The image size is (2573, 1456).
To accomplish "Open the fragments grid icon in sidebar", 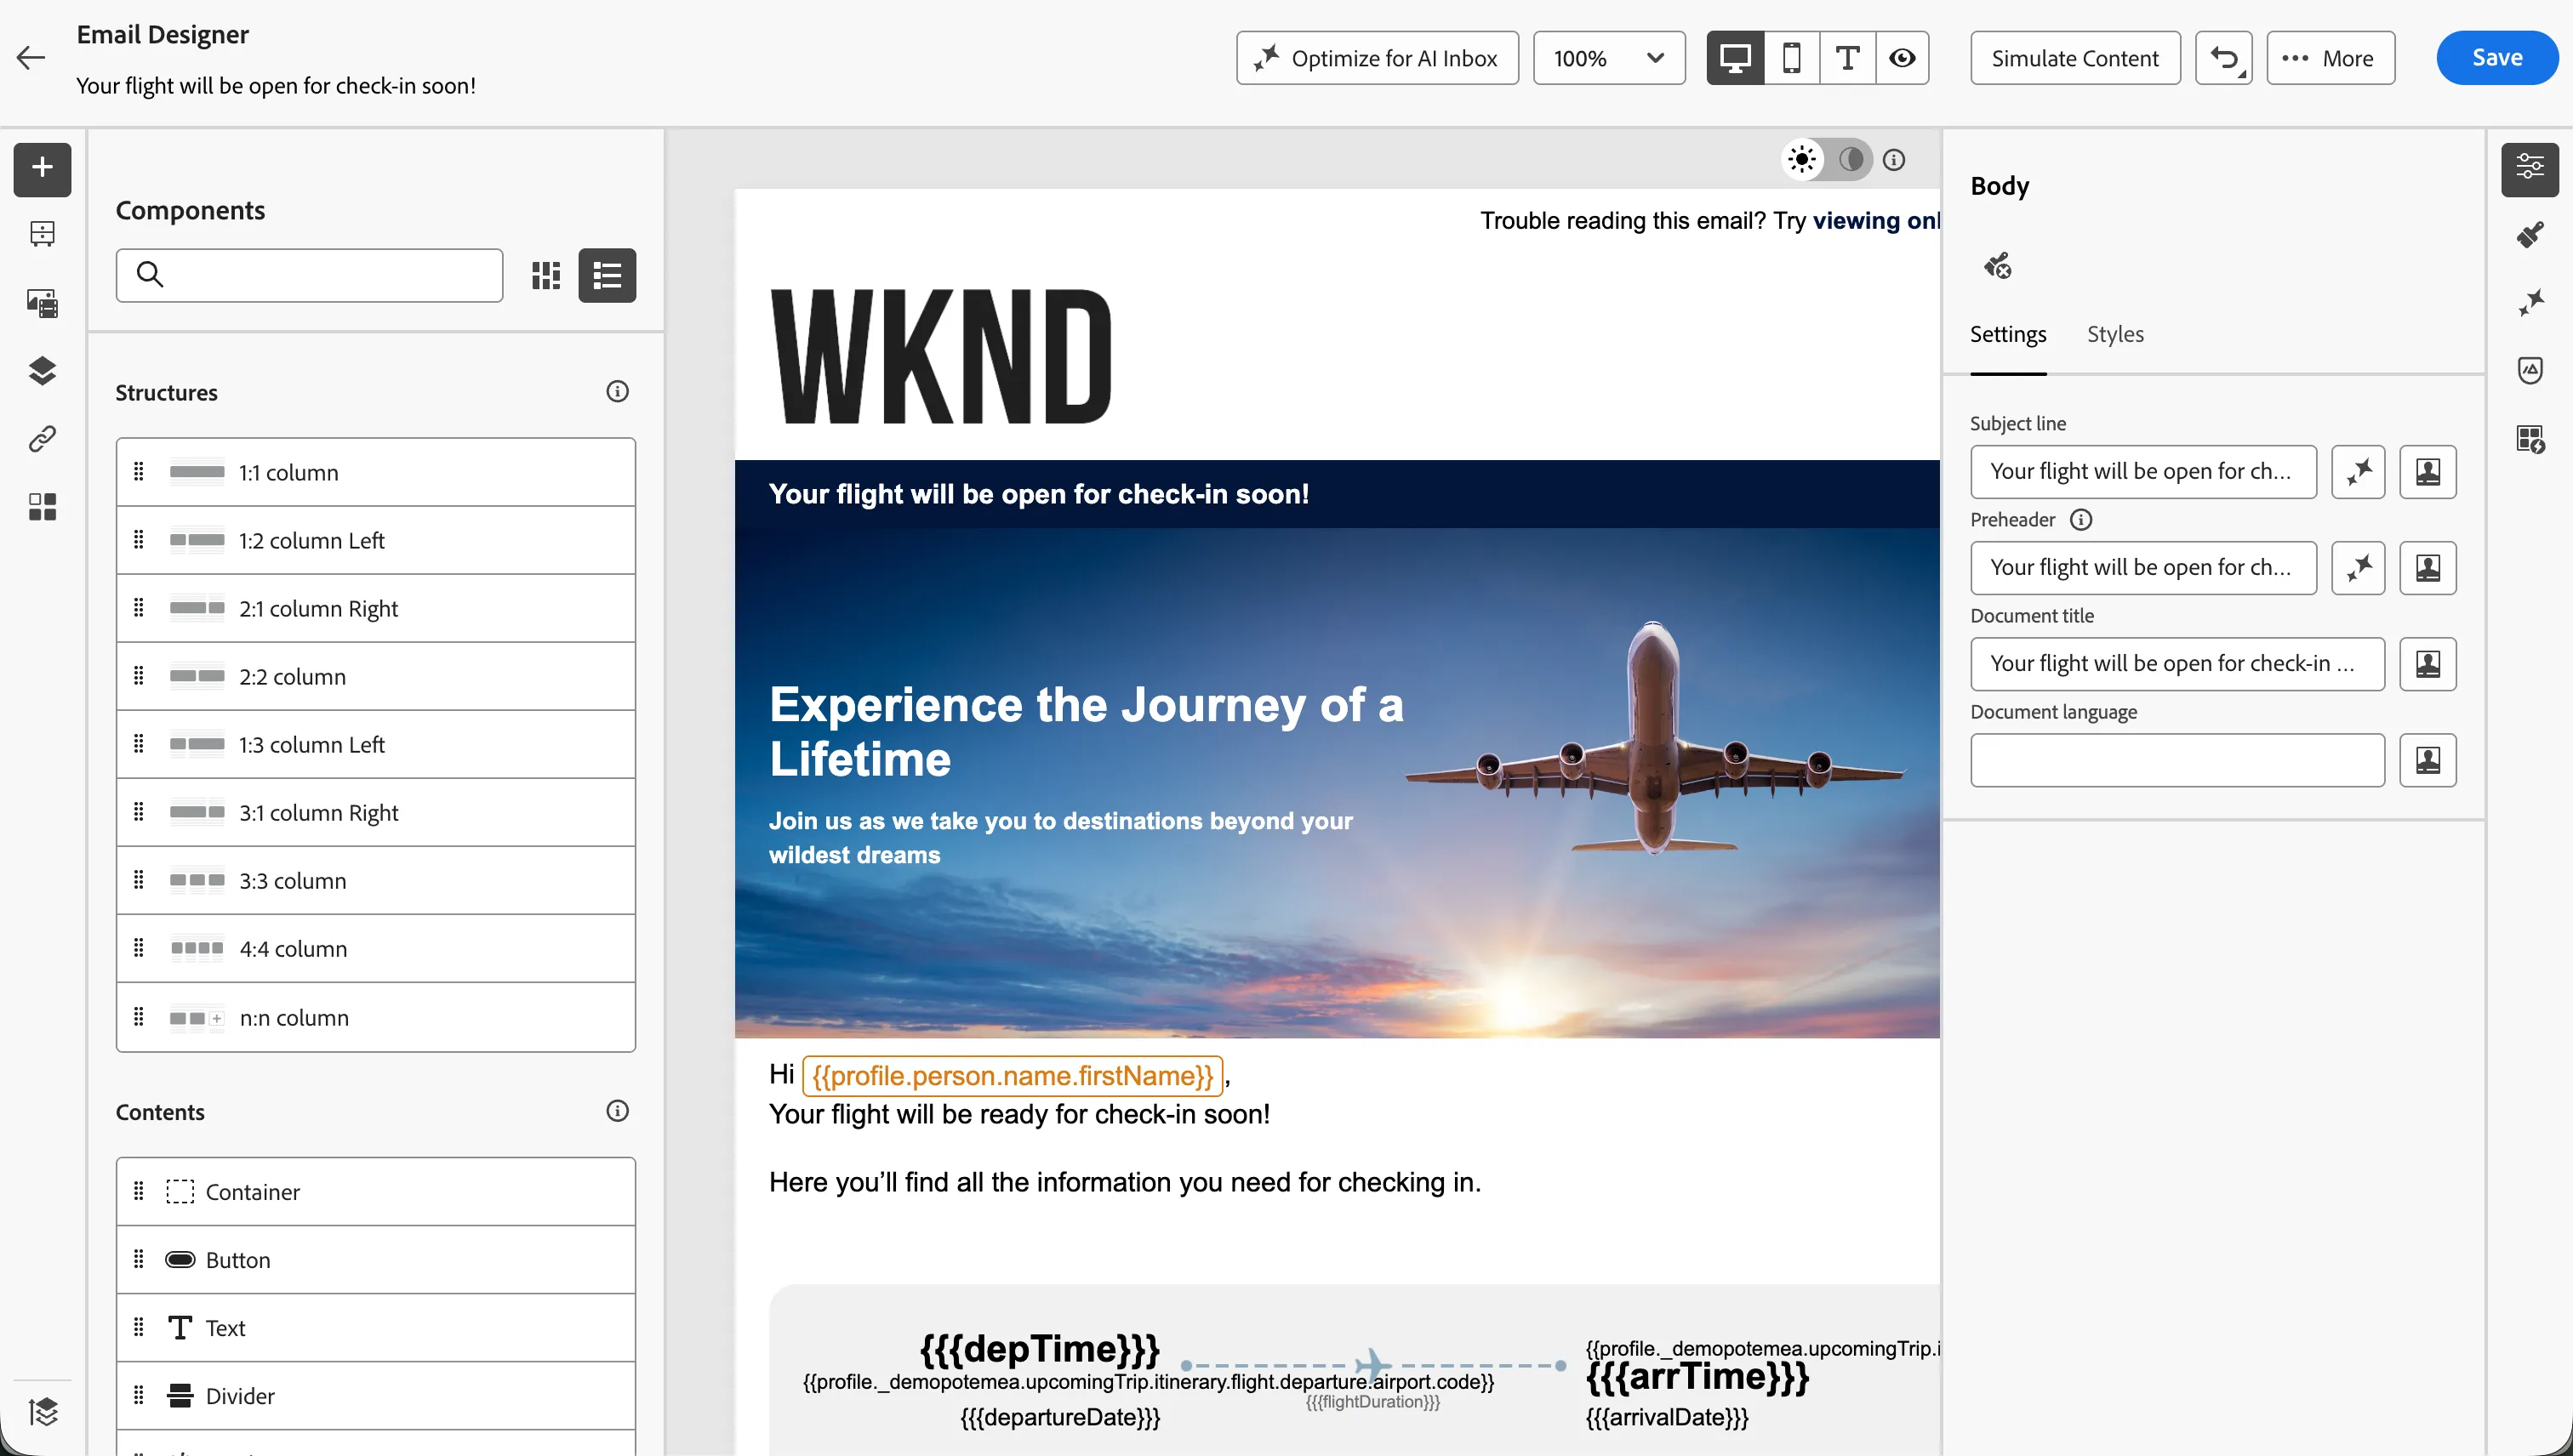I will (x=42, y=507).
